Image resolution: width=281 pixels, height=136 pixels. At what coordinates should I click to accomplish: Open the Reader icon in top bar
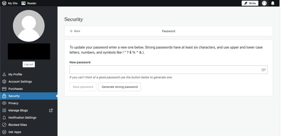click(x=24, y=3)
